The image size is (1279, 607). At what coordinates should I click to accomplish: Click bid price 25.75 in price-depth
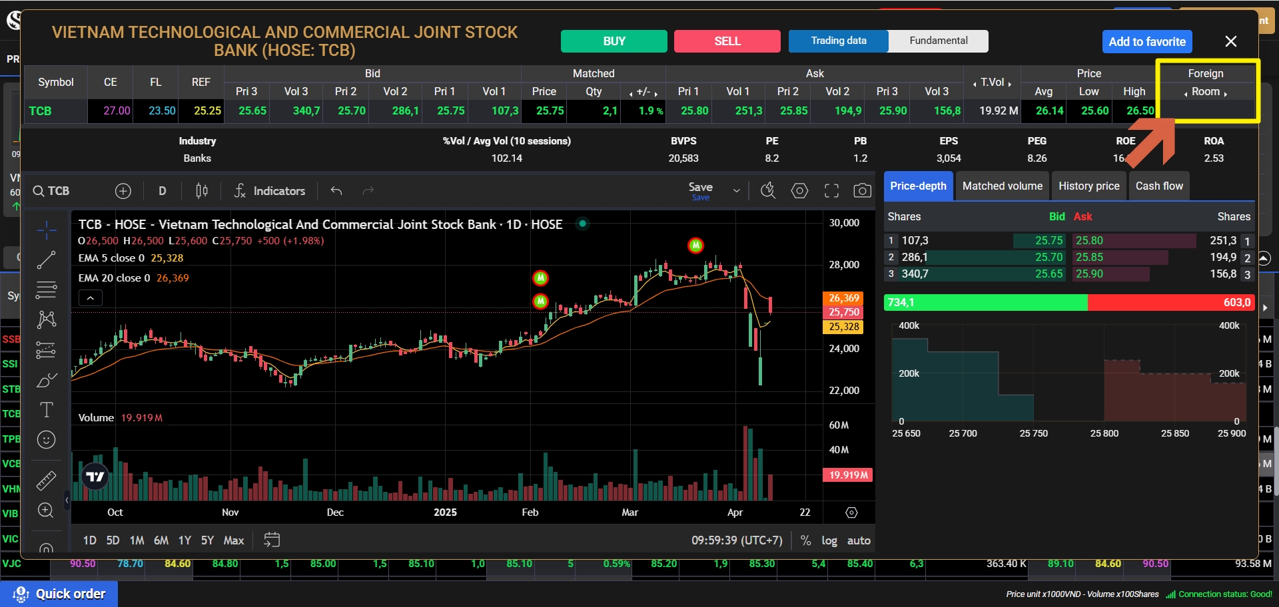tap(1049, 240)
